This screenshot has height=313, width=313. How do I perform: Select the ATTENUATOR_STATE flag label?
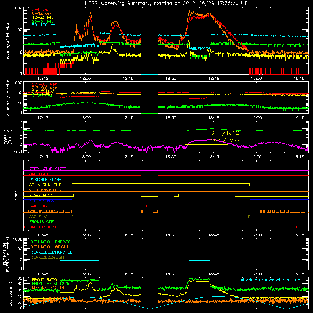tap(47, 169)
